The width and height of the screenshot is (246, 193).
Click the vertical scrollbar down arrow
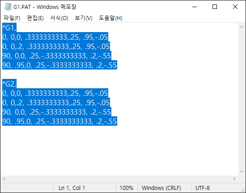[x=242, y=172]
